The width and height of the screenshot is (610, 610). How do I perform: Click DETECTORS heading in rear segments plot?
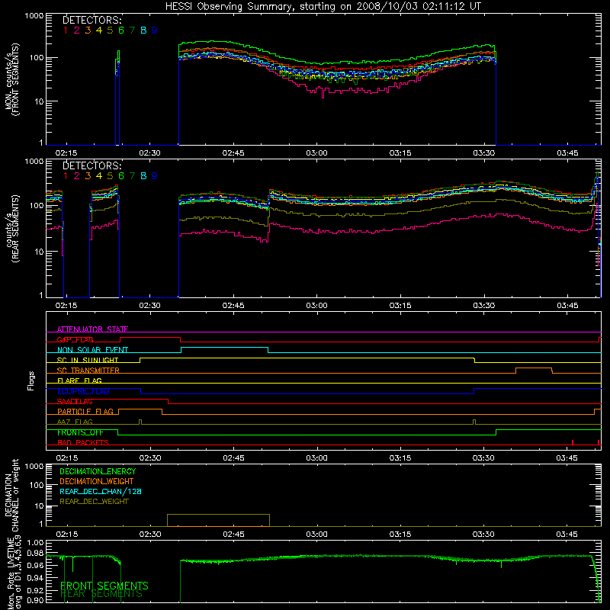coord(92,165)
